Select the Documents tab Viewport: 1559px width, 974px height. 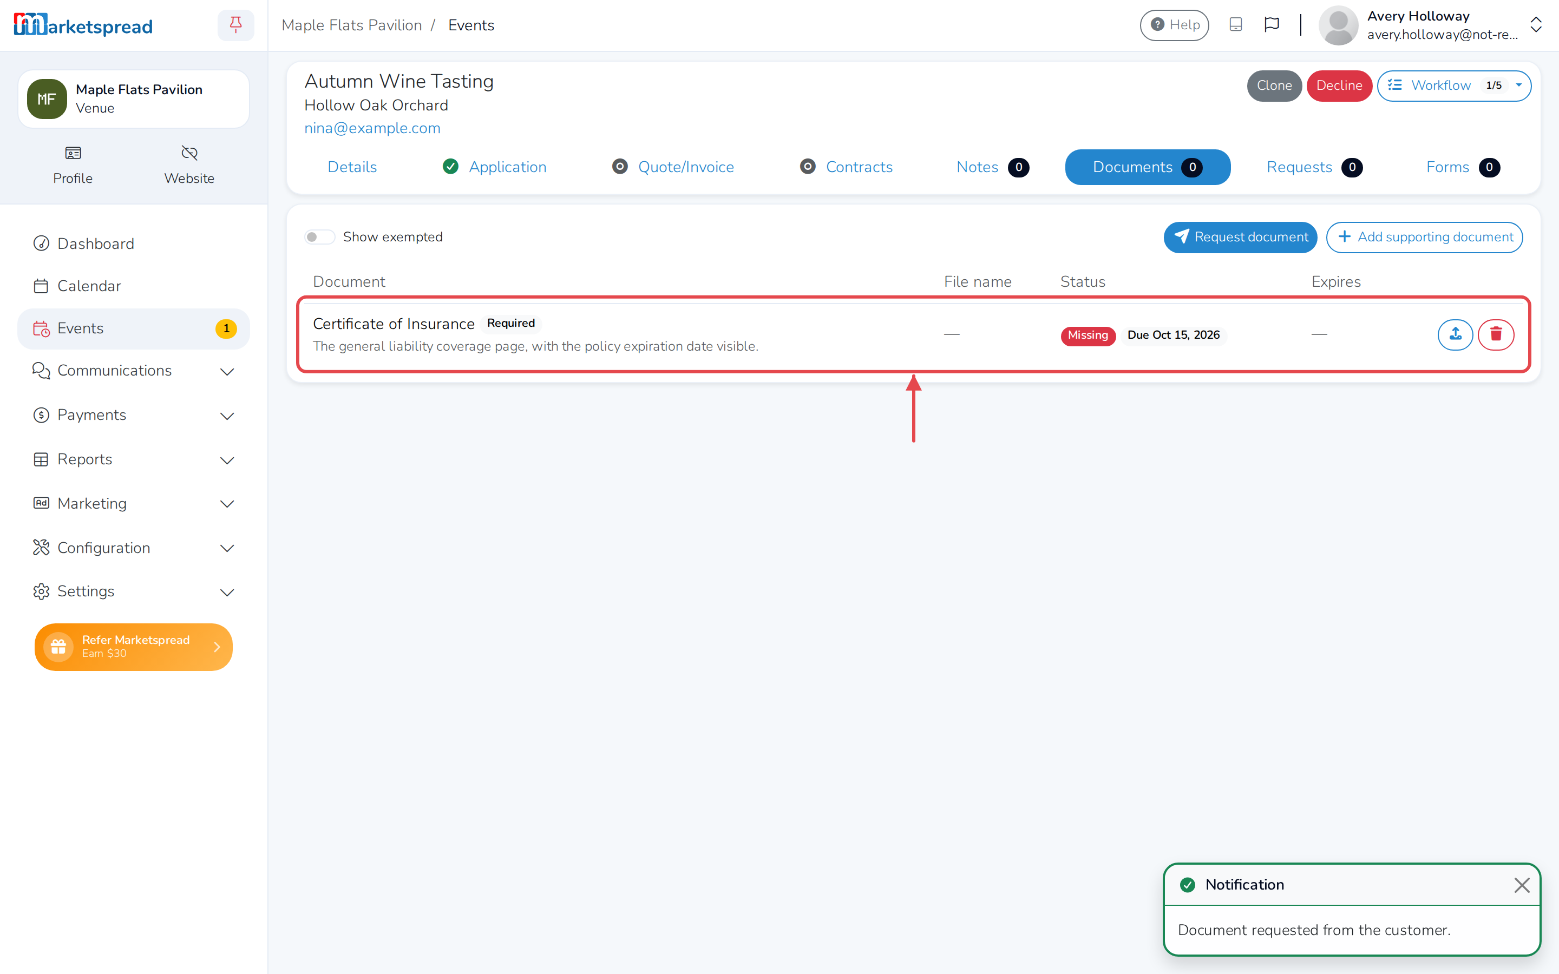[1148, 167]
